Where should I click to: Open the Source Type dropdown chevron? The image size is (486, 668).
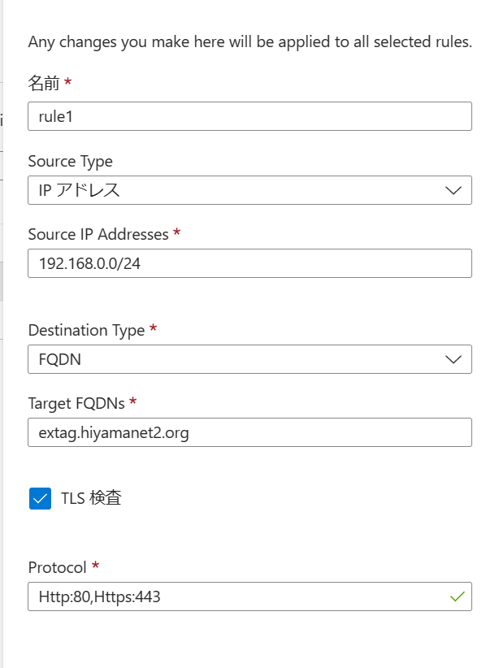click(x=454, y=189)
